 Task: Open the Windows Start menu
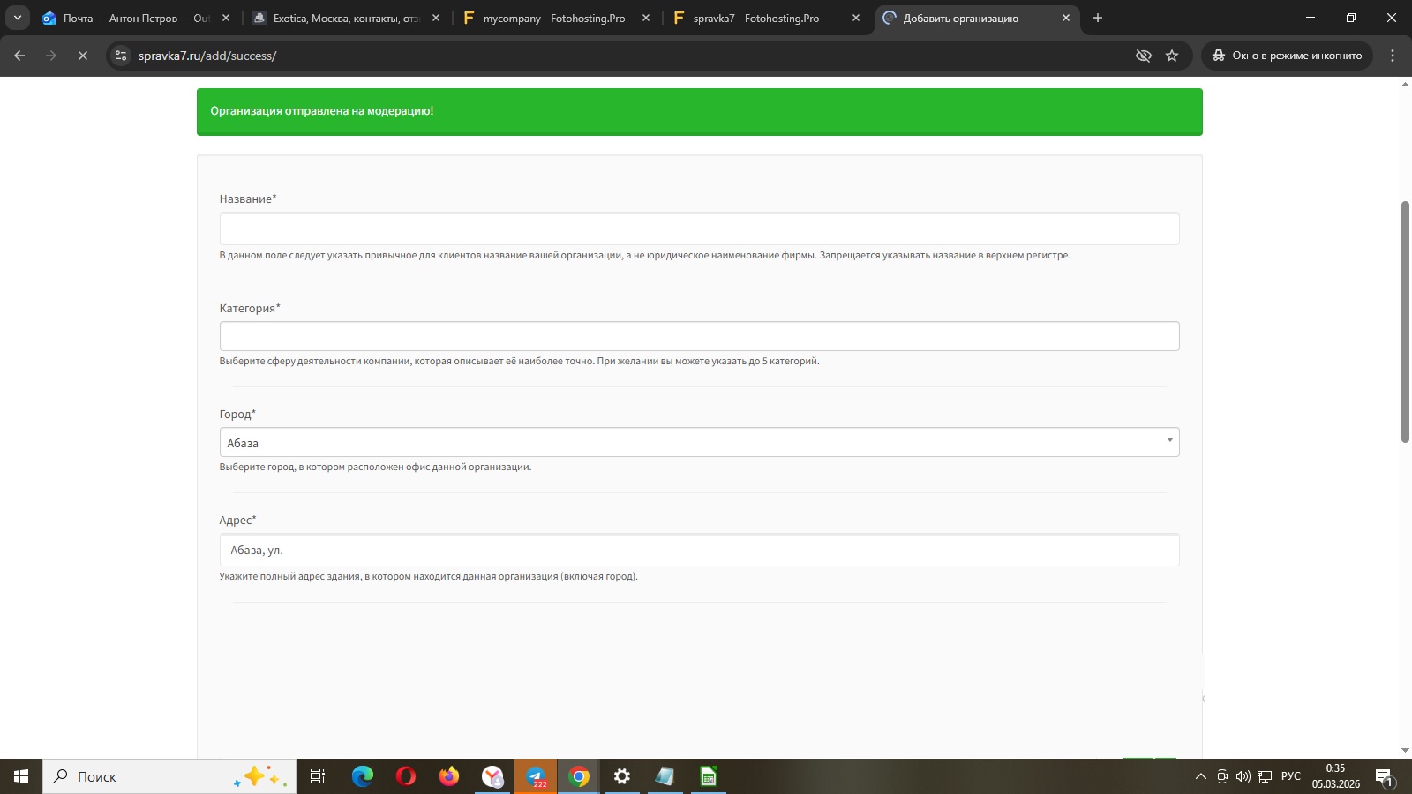(x=21, y=776)
